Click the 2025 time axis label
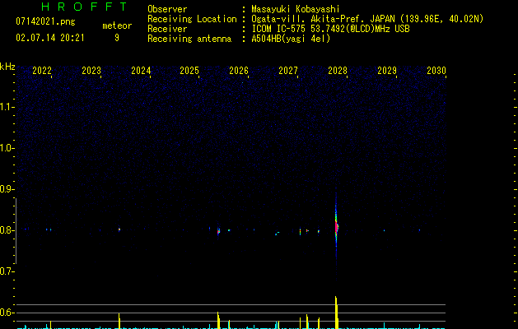The image size is (518, 329). pyautogui.click(x=189, y=71)
